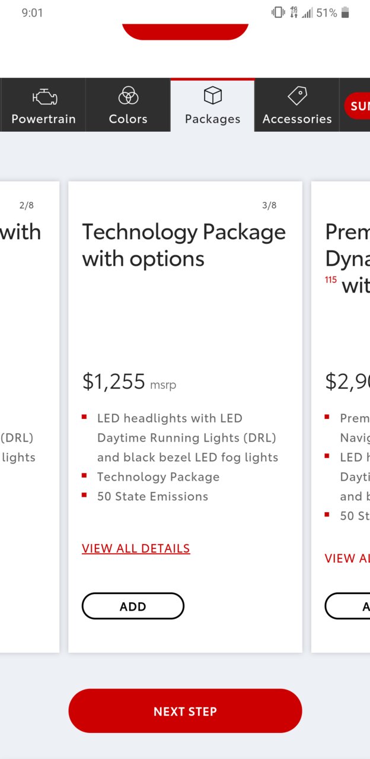
Task: Open the partially visible red Summary button
Action: click(356, 106)
